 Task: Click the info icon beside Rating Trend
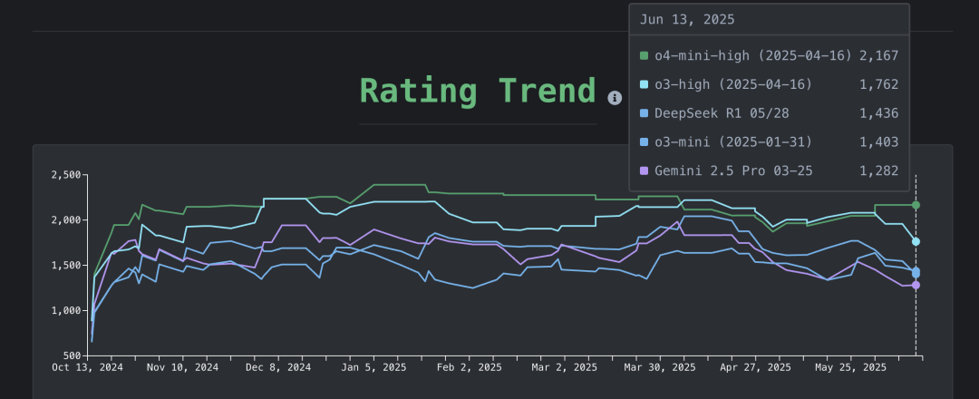(x=615, y=97)
